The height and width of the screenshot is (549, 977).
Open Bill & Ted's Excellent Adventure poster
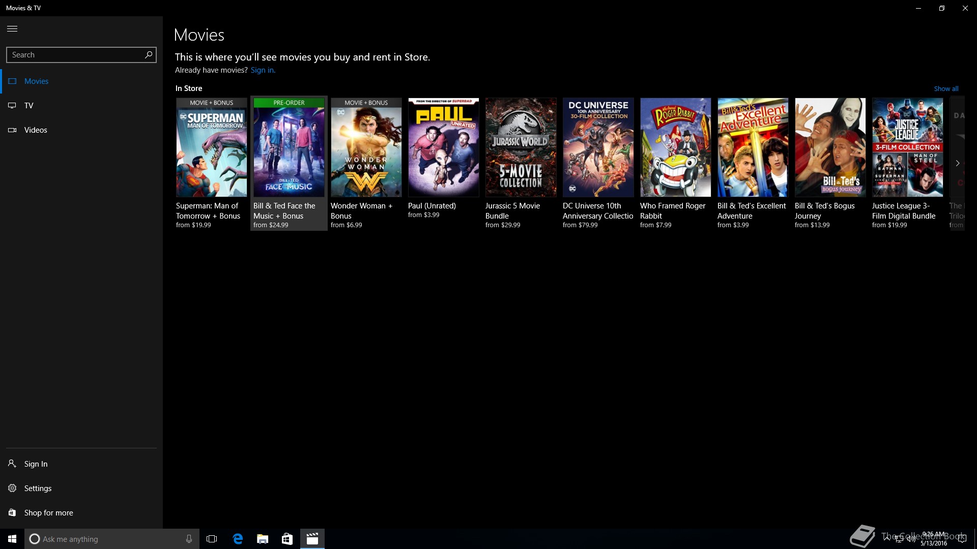pyautogui.click(x=753, y=147)
